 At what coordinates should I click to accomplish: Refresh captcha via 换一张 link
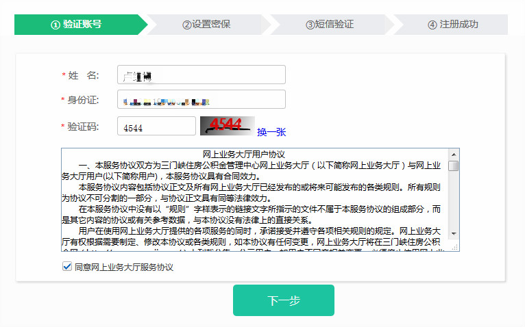[x=271, y=132]
